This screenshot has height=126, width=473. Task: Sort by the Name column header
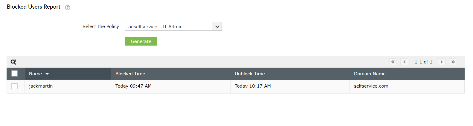tap(35, 74)
